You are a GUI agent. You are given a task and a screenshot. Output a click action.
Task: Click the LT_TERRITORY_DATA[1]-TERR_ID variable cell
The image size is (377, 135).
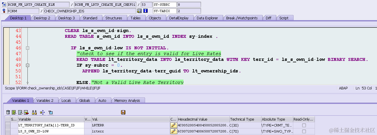pos(51,125)
